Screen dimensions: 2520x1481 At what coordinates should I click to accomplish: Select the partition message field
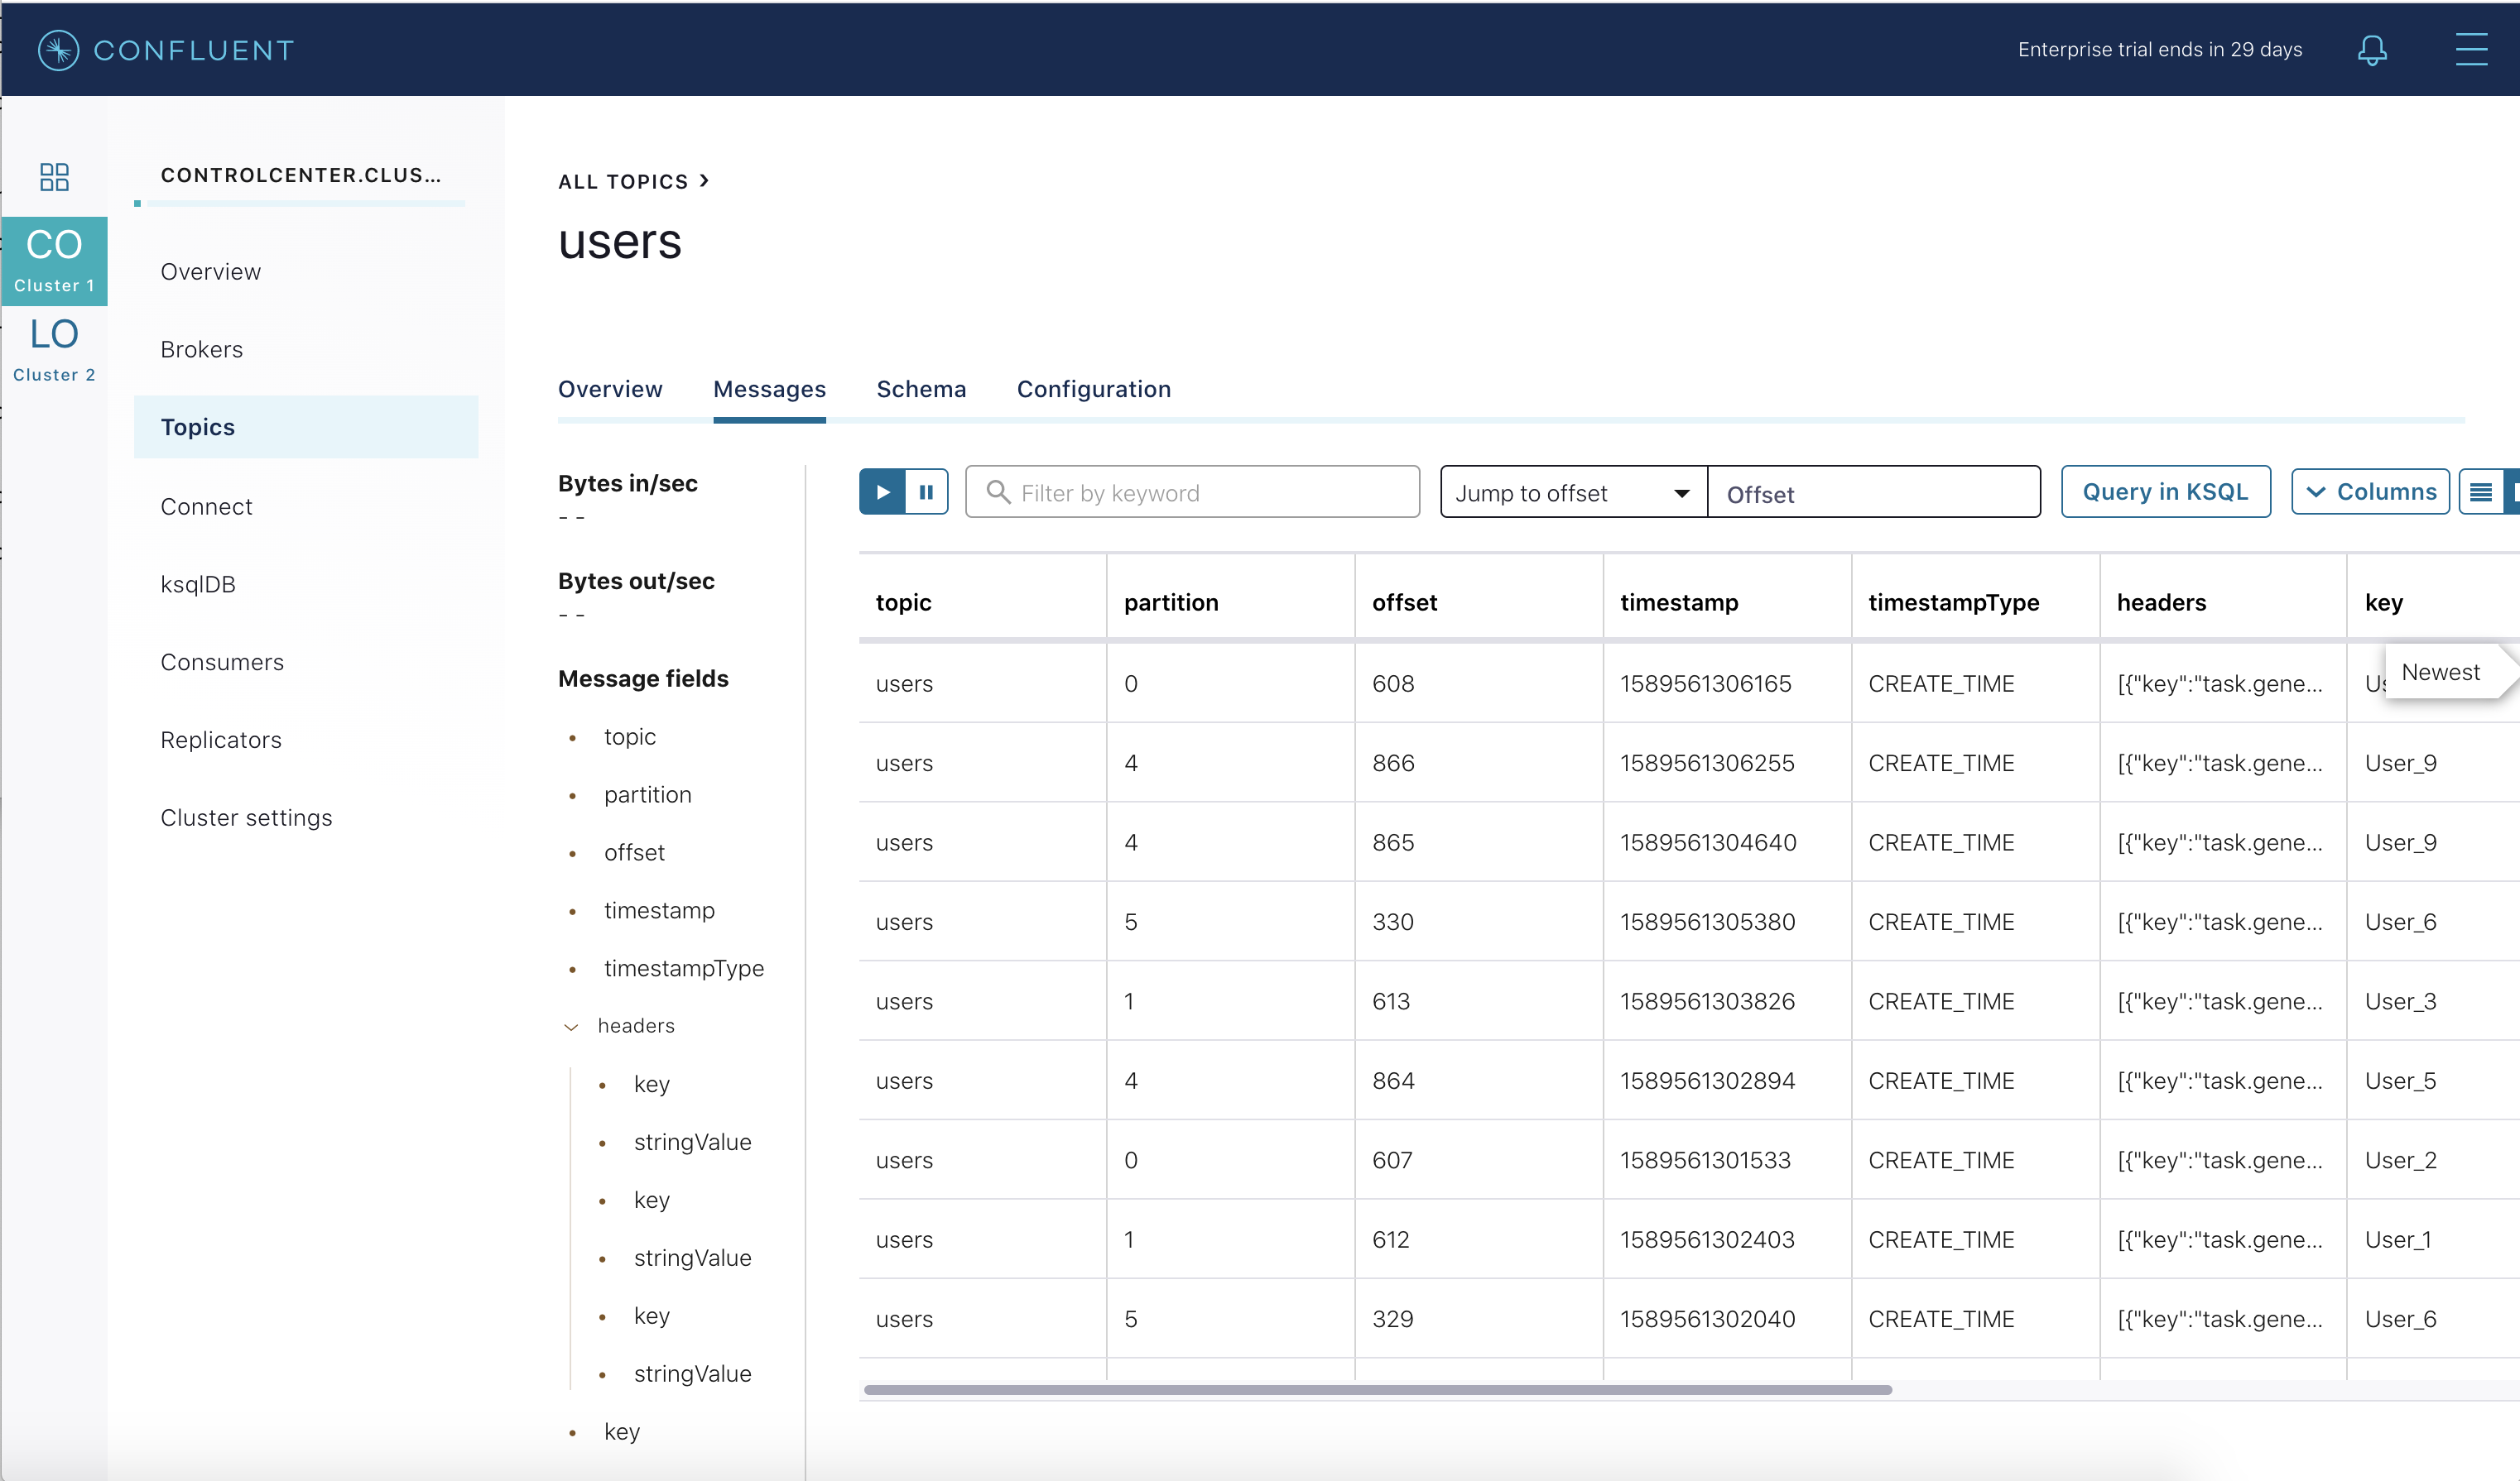648,794
